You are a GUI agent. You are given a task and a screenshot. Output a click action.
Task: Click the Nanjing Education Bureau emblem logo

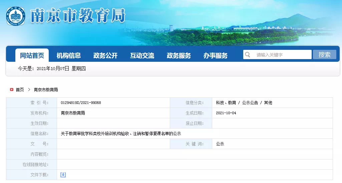[x=16, y=16]
